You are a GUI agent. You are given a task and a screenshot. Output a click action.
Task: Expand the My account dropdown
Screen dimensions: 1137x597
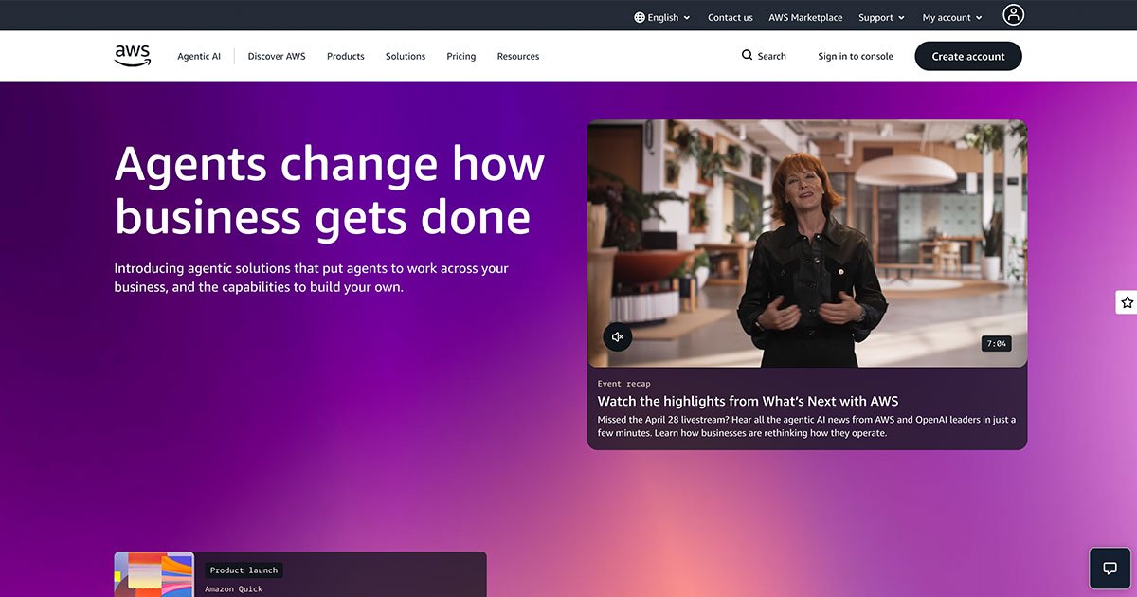(x=952, y=17)
